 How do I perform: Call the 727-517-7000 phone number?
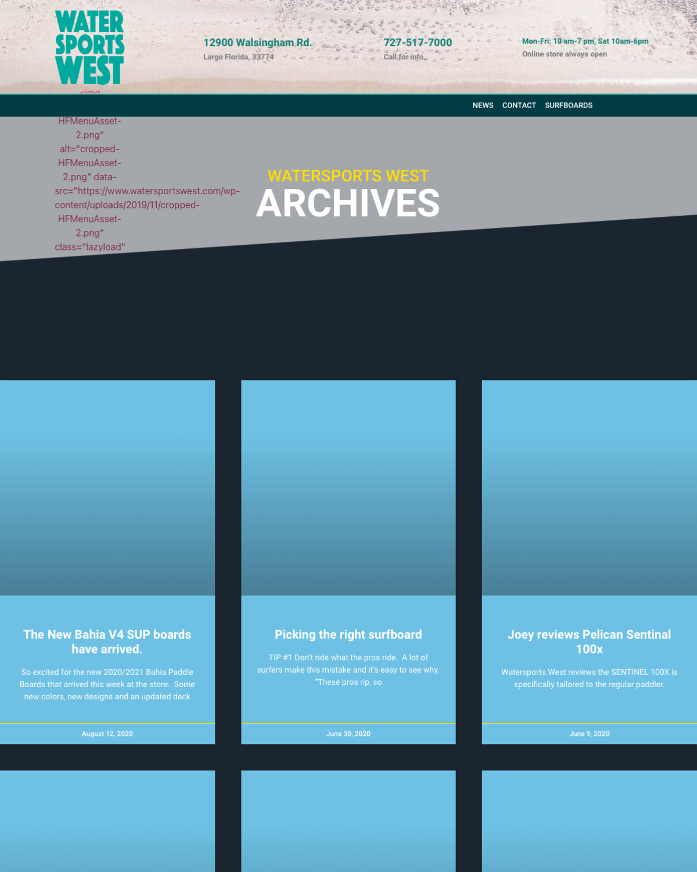point(418,42)
